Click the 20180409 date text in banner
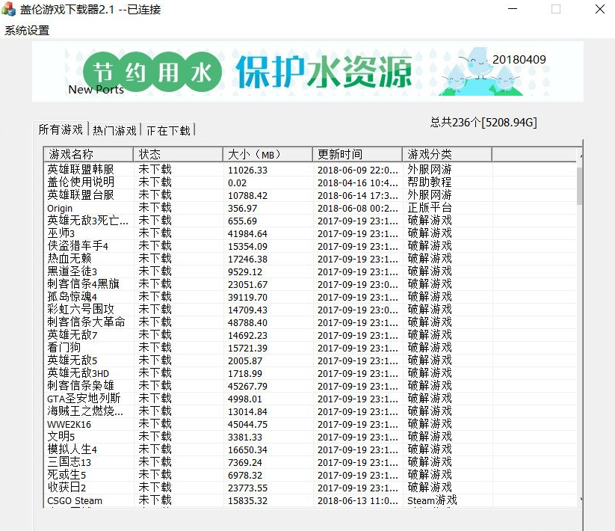 (519, 60)
